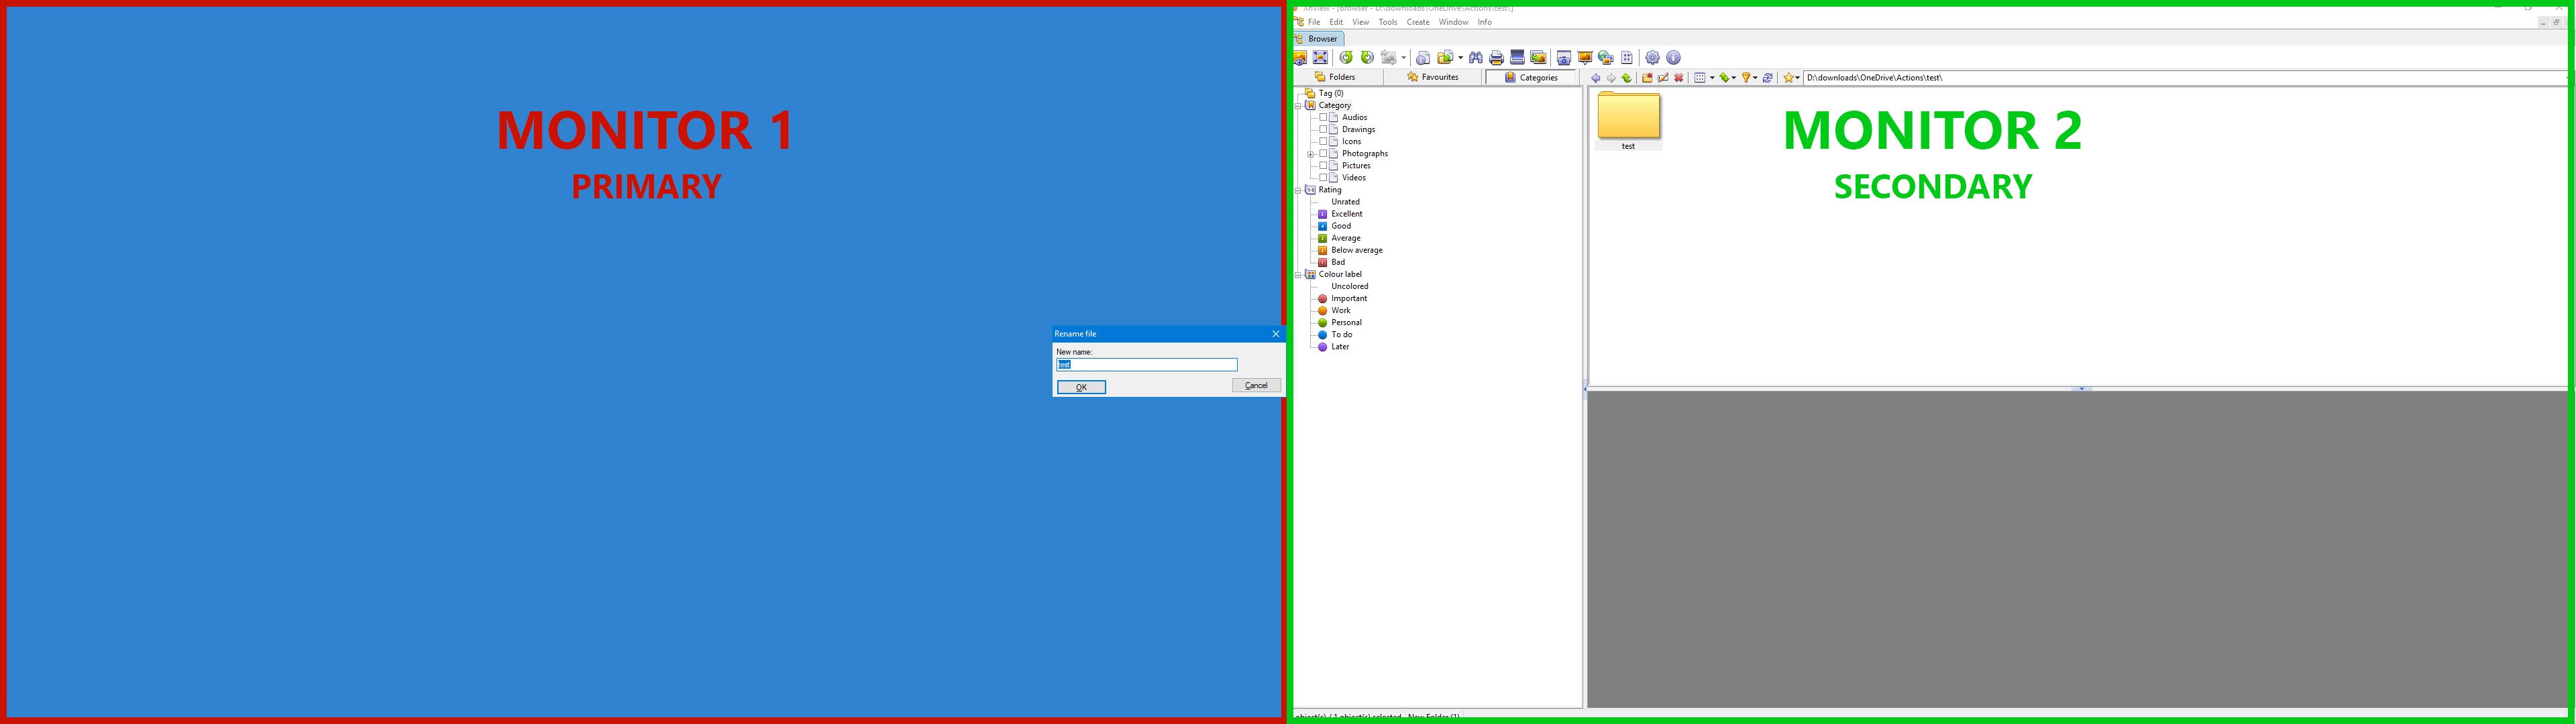
Task: Click the Print icon in toolbar
Action: tap(1496, 58)
